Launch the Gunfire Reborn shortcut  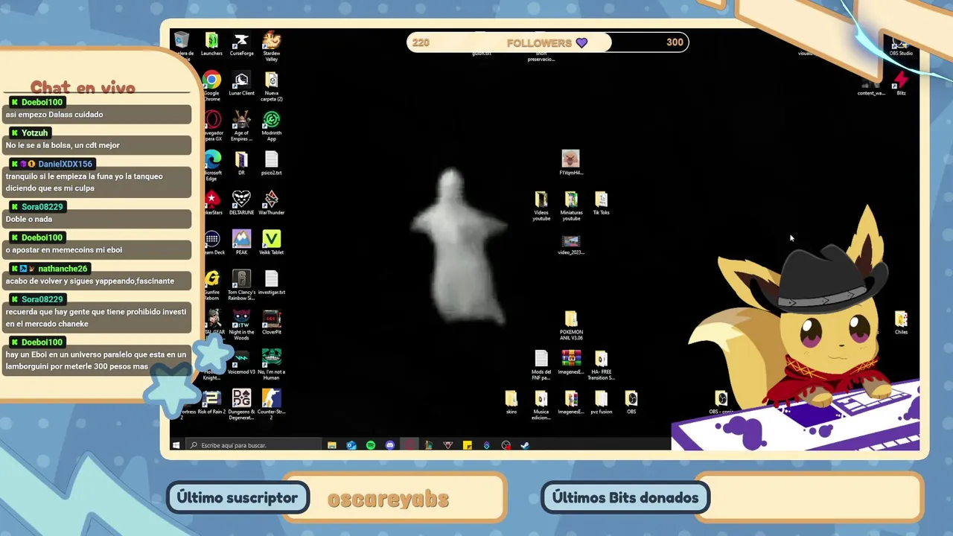pyautogui.click(x=212, y=286)
